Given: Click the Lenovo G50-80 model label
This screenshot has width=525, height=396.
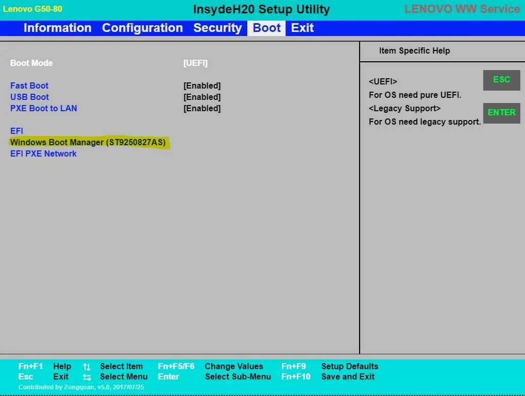Looking at the screenshot, I should click(32, 9).
